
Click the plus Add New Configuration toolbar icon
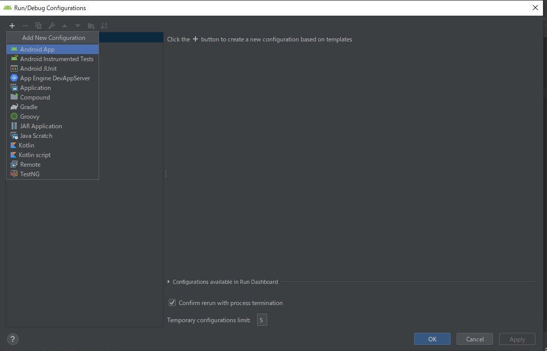click(12, 26)
